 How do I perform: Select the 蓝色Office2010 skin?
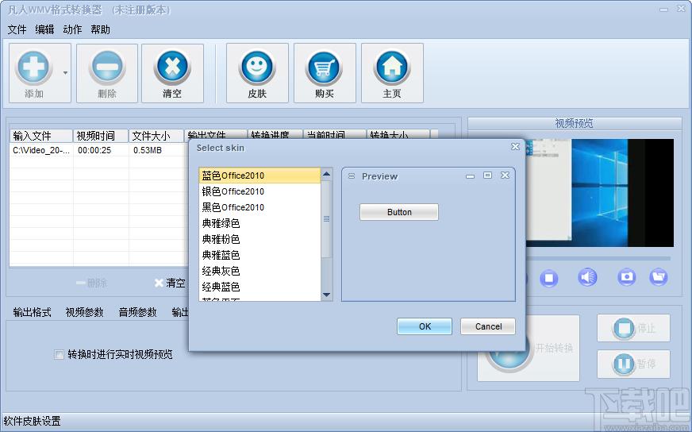click(x=259, y=175)
